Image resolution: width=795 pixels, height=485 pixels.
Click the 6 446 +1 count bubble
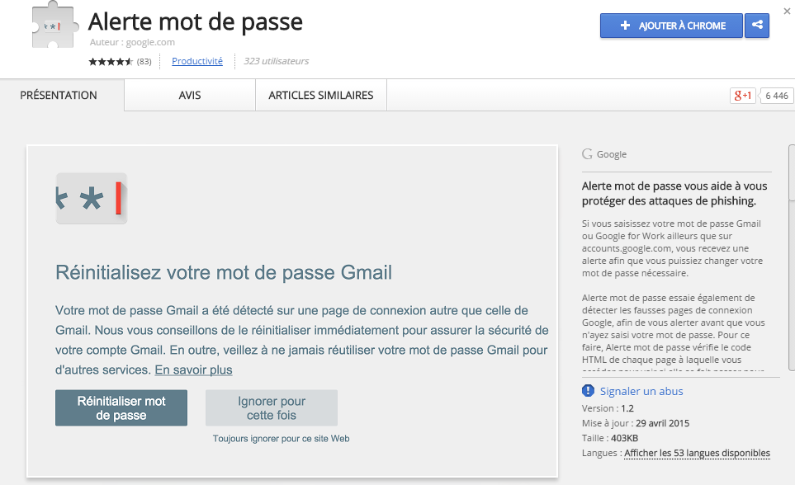coord(776,96)
